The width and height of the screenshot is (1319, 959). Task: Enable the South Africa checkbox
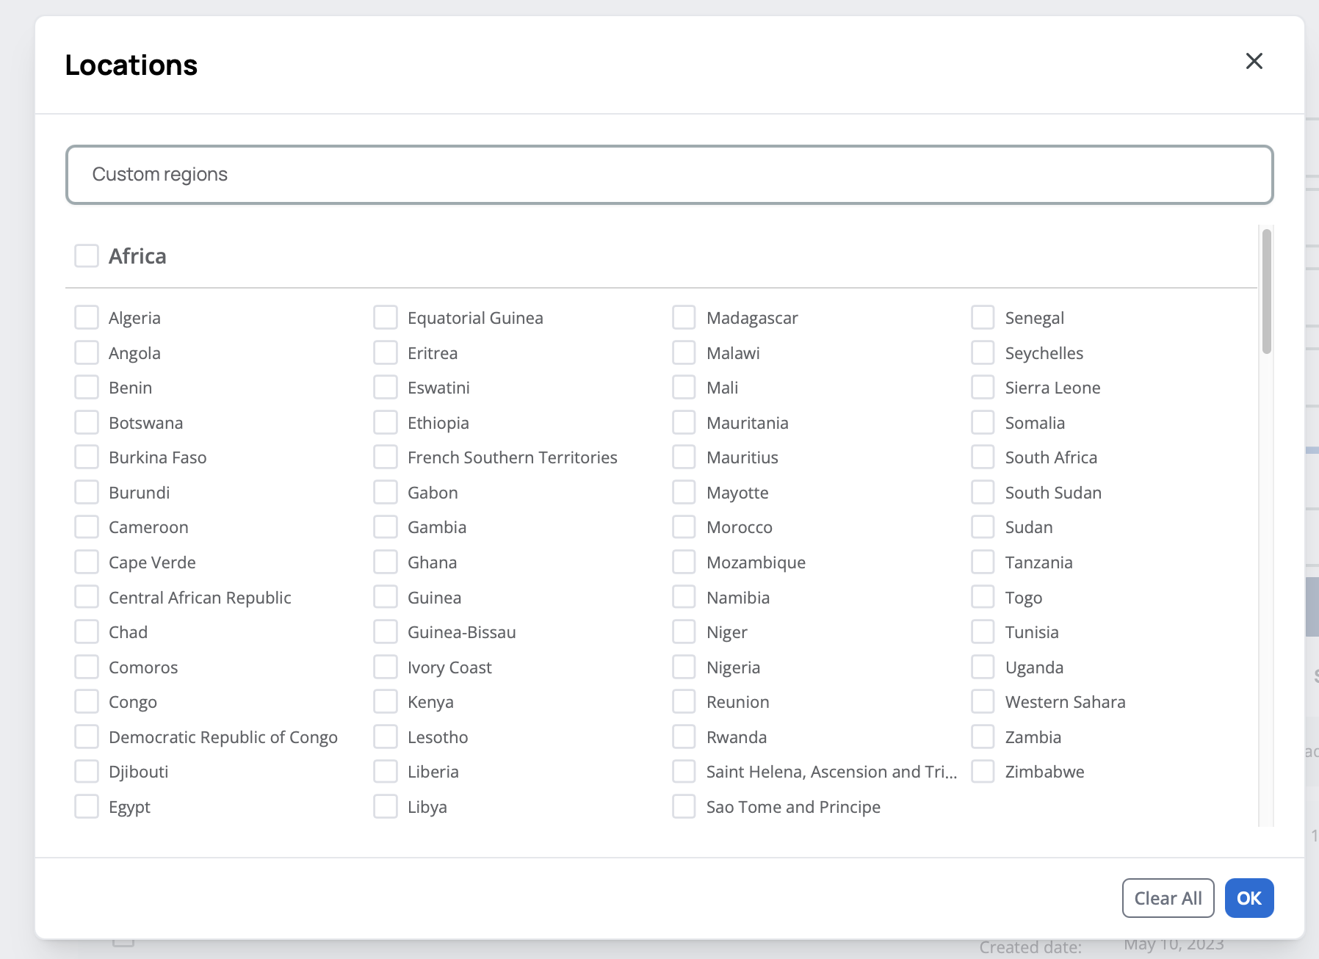click(983, 457)
